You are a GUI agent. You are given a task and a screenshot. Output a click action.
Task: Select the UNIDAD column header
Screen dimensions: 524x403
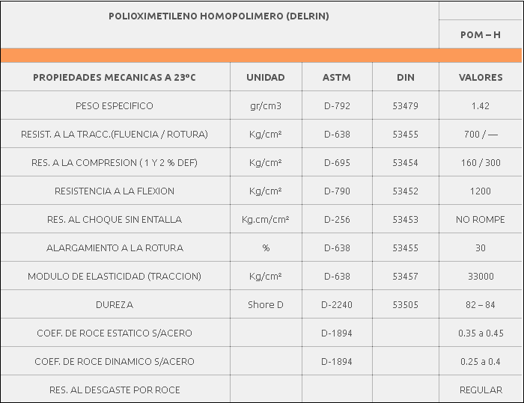coord(266,77)
